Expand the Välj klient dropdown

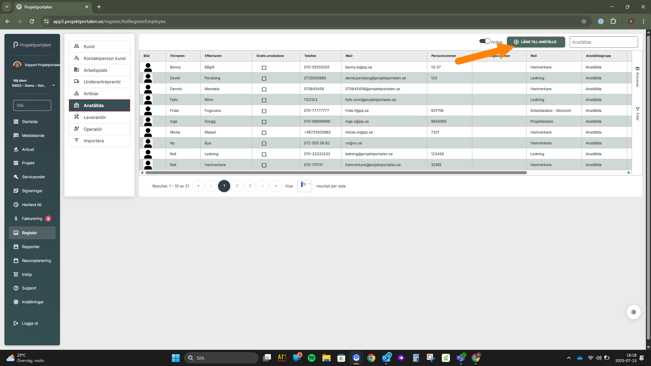53,85
